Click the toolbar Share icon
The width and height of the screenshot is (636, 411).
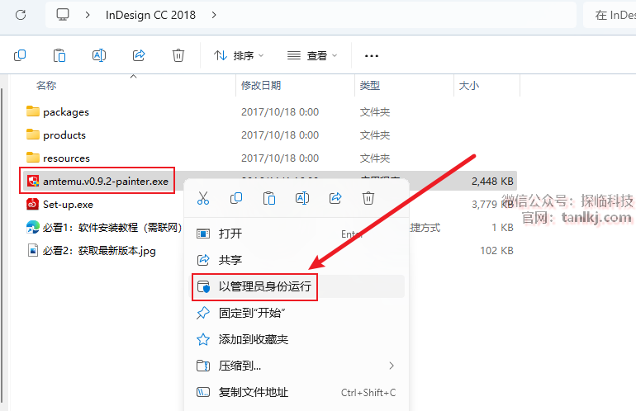(x=139, y=55)
